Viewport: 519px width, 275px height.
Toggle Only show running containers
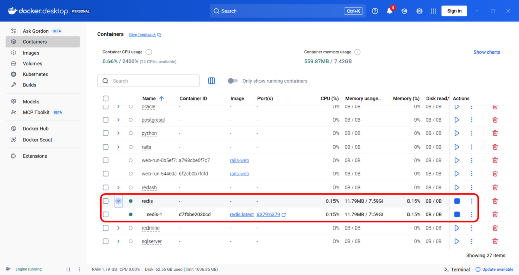(233, 81)
